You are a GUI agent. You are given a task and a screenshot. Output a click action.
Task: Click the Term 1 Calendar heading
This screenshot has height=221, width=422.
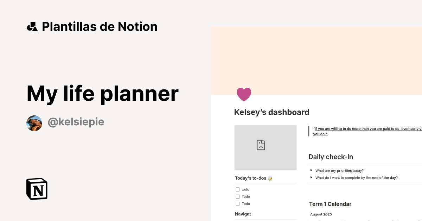330,204
